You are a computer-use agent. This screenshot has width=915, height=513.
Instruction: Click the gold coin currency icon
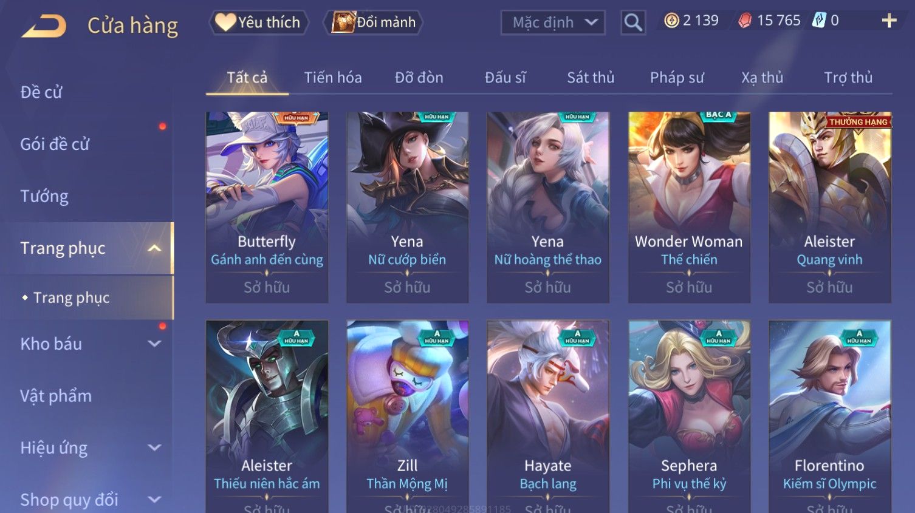(x=671, y=21)
